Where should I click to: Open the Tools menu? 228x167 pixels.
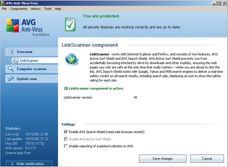coord(48,9)
